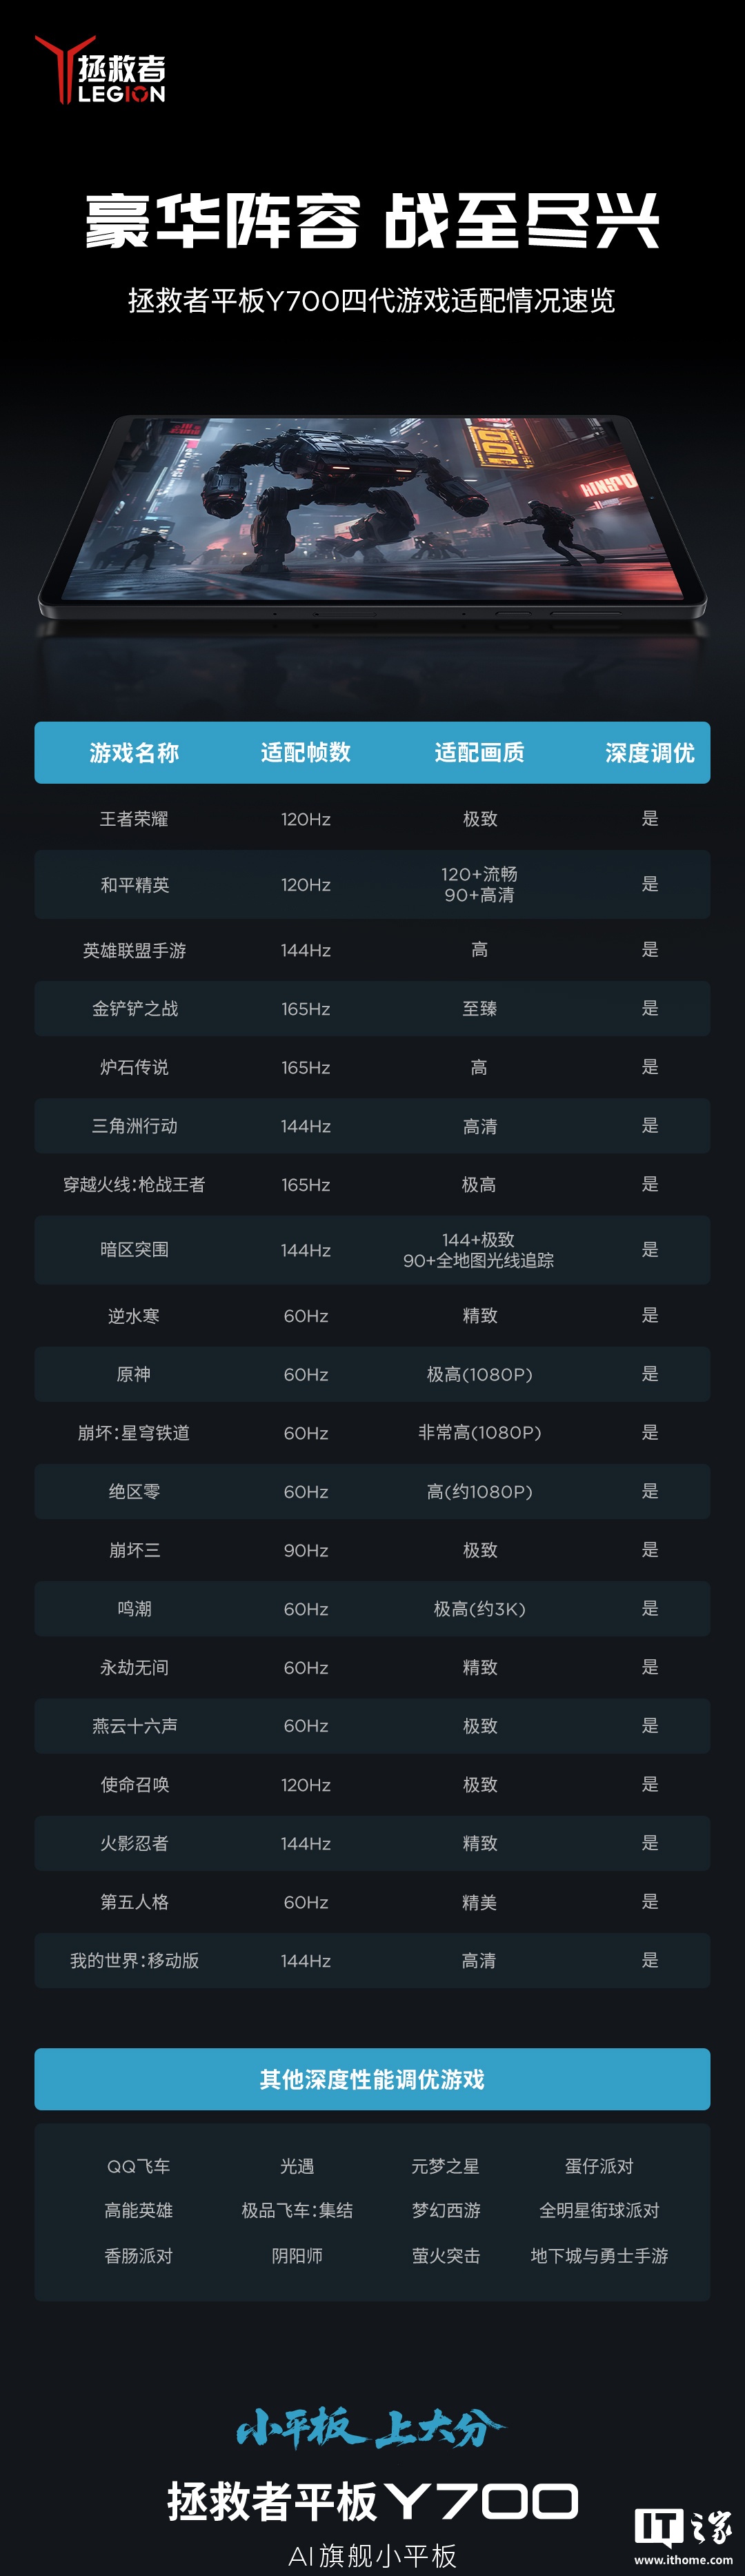
Task: Click the 其他深度性能调优游戏 section banner
Action: (x=372, y=2080)
